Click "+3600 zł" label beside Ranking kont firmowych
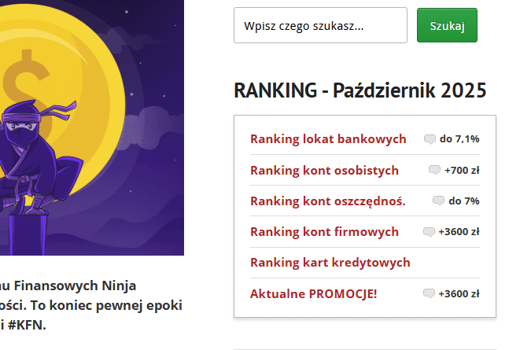531x350 pixels. click(459, 231)
